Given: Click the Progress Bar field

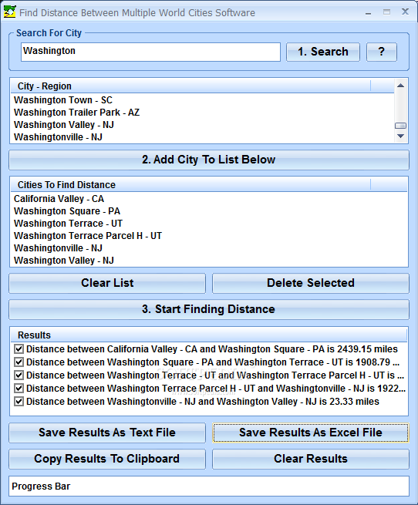Looking at the screenshot, I should (x=209, y=486).
